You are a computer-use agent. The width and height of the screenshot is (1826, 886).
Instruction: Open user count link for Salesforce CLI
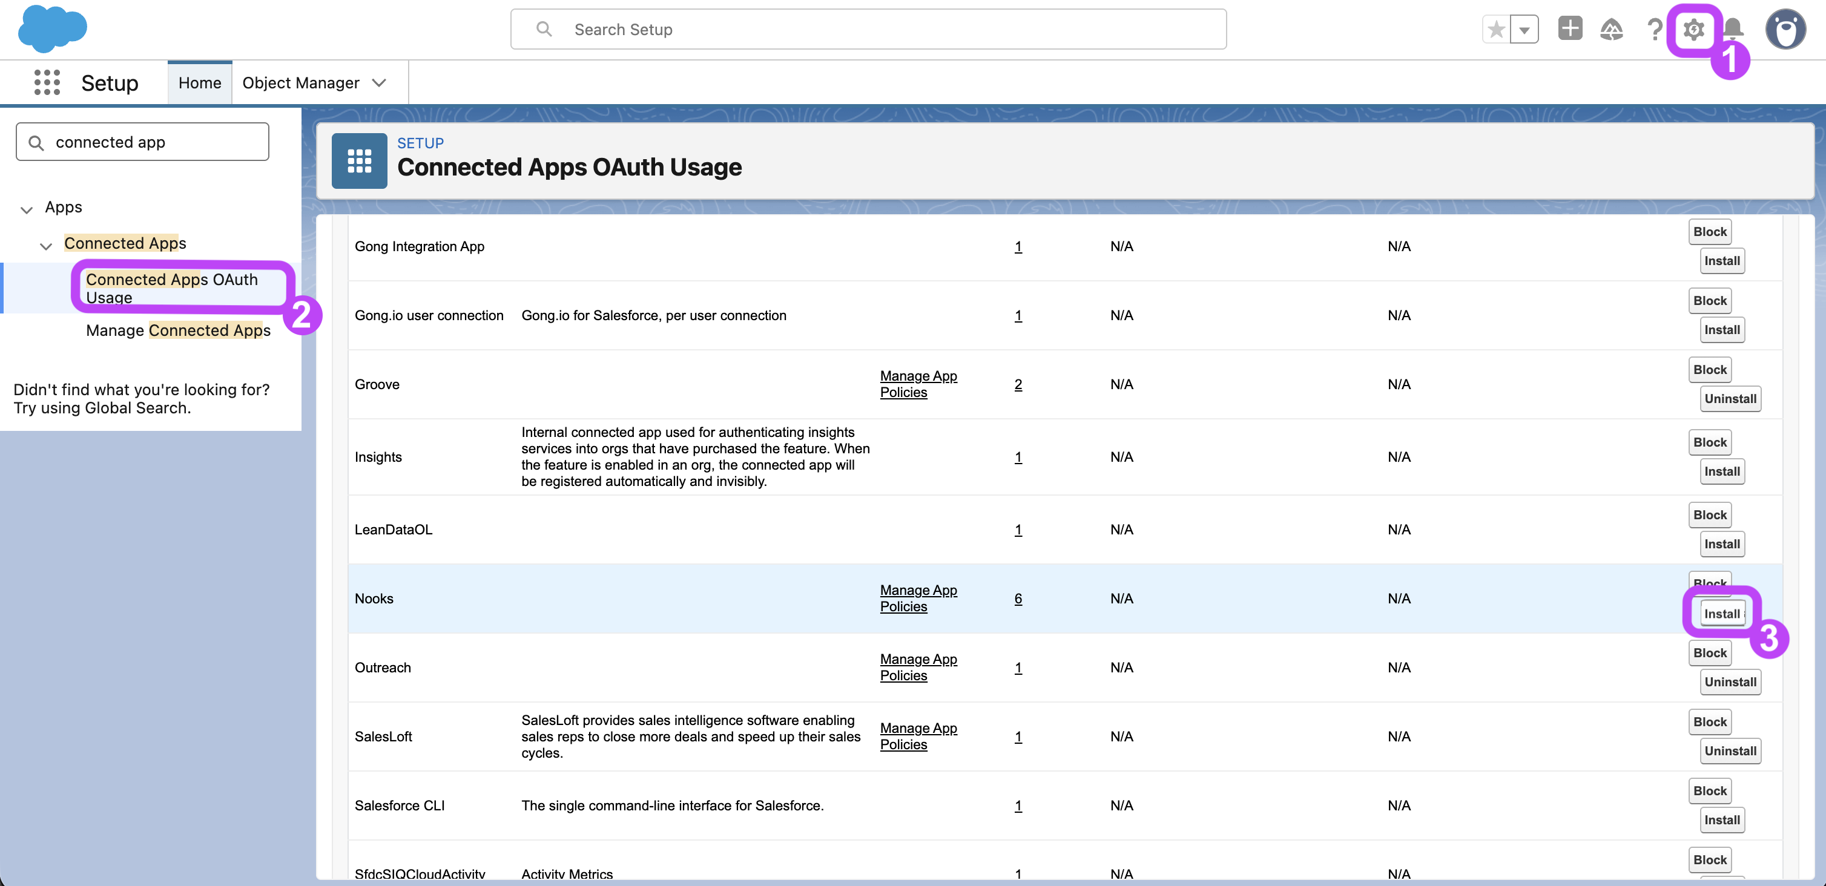point(1018,806)
